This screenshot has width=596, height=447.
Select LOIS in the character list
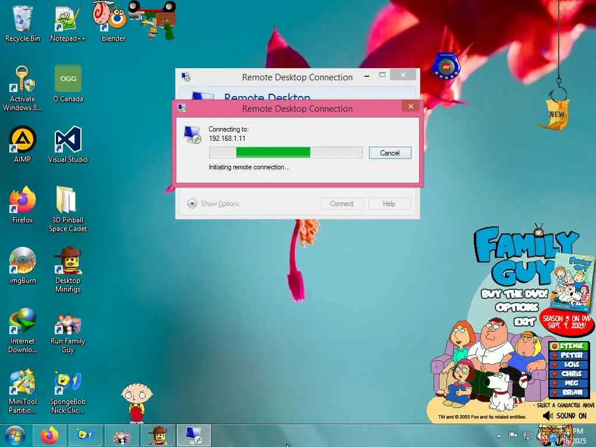click(569, 364)
